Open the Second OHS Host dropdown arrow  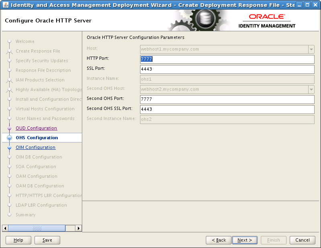click(311, 89)
